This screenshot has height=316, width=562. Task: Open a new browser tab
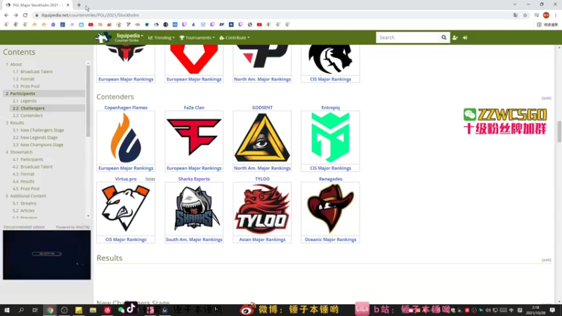click(x=79, y=5)
